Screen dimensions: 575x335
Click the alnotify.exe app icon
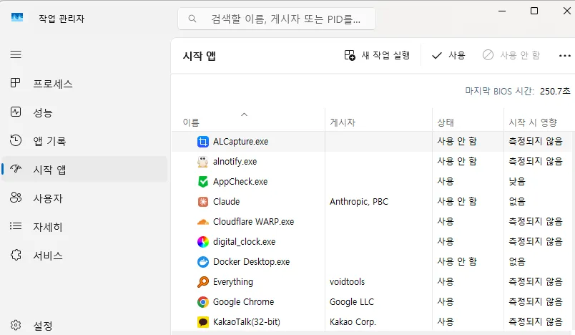coord(203,162)
